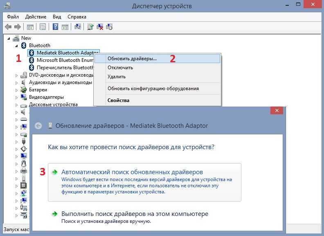Open the Действие menu
The image size is (324, 236).
(36, 17)
